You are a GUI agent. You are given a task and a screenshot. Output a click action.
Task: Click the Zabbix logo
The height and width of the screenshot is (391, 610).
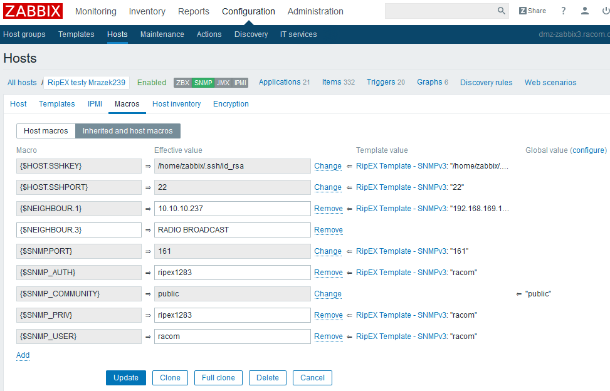[x=33, y=11]
